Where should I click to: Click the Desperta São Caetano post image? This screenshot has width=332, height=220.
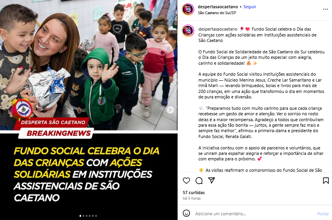point(89,110)
